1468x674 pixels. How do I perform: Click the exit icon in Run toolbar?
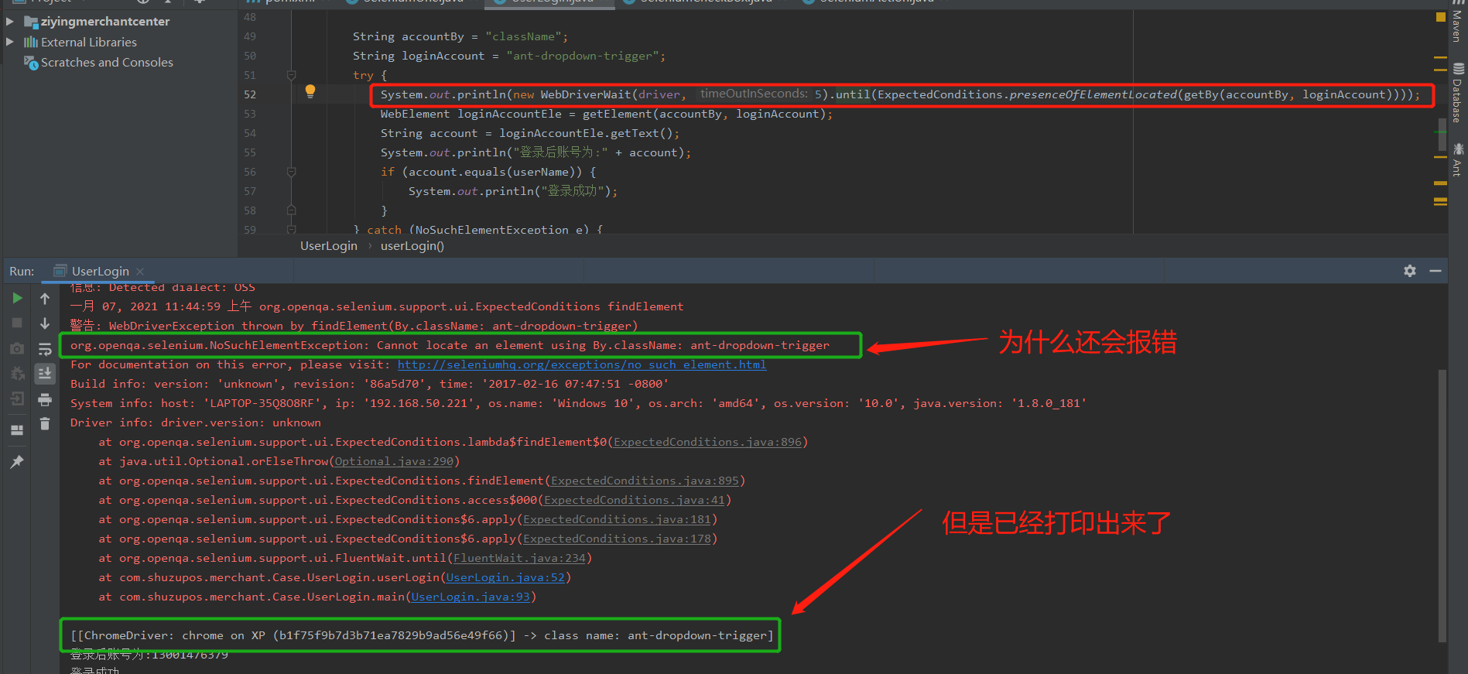17,399
